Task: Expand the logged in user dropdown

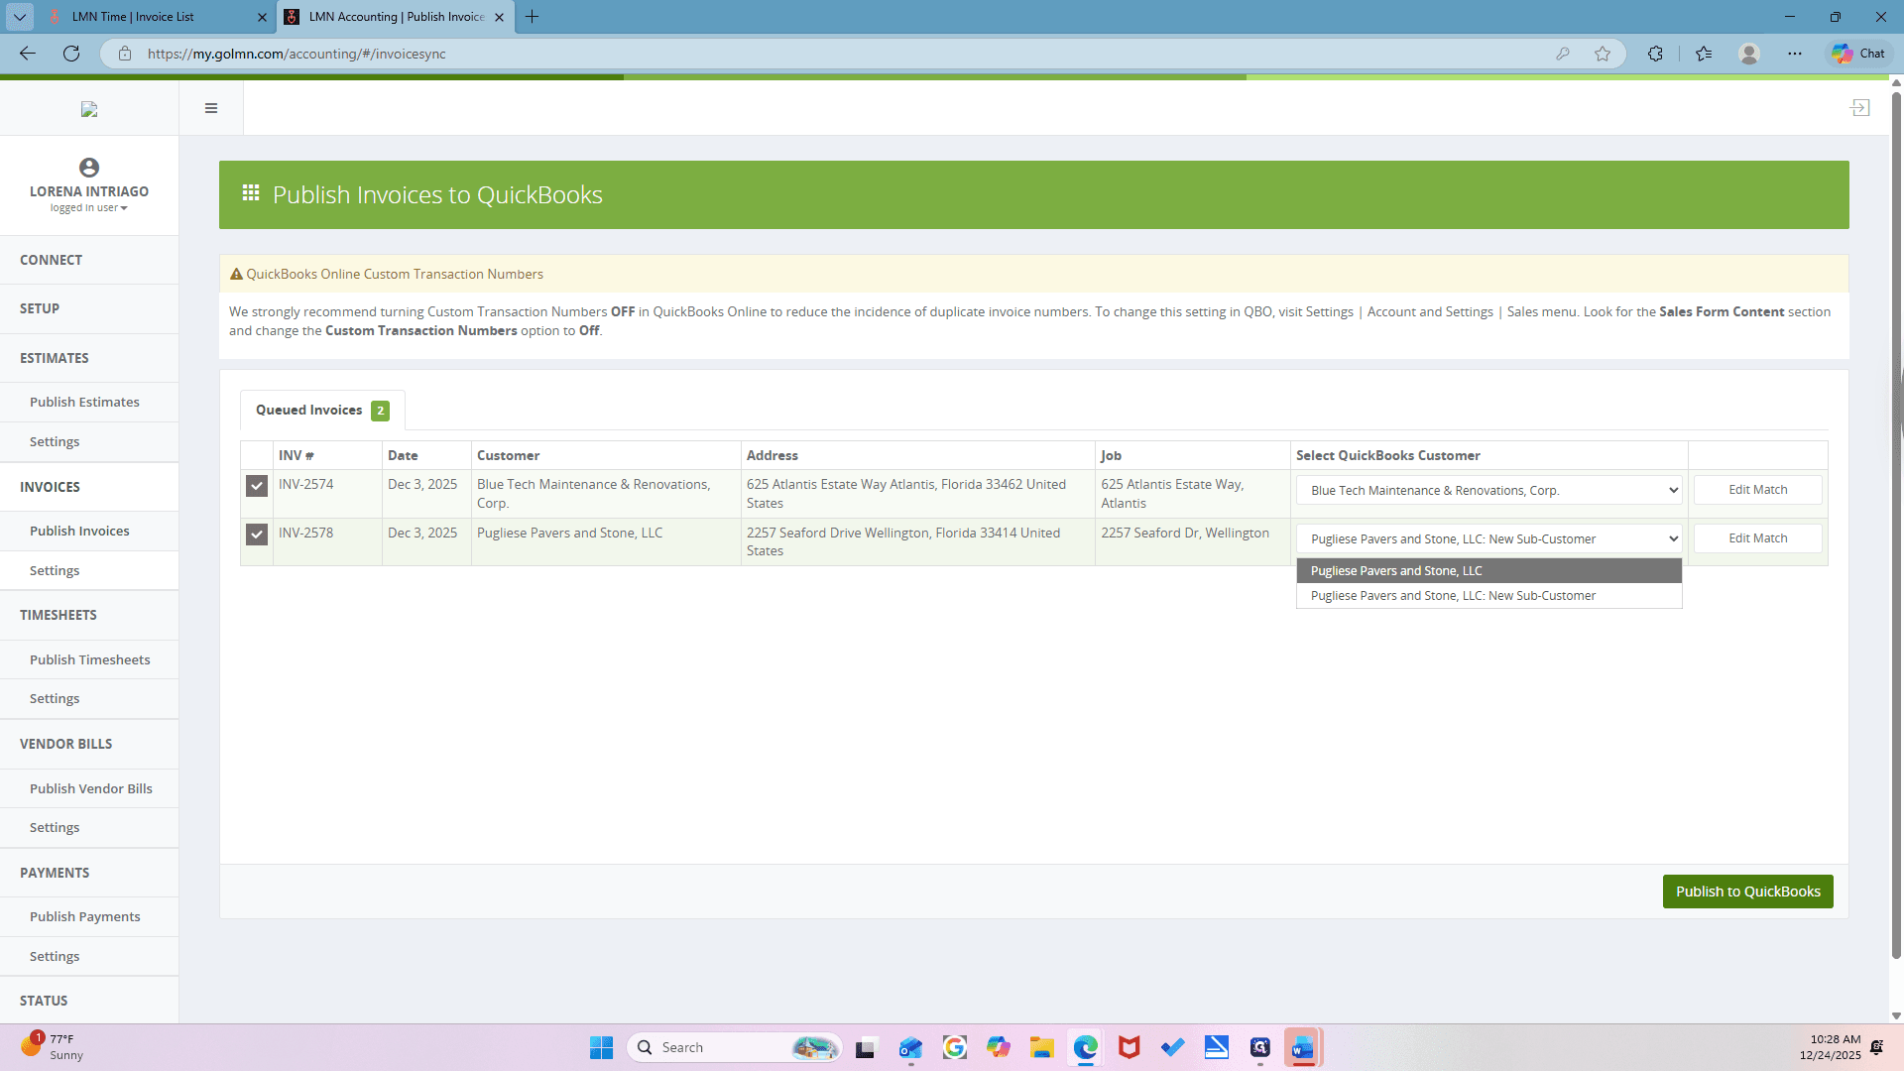Action: tap(89, 208)
